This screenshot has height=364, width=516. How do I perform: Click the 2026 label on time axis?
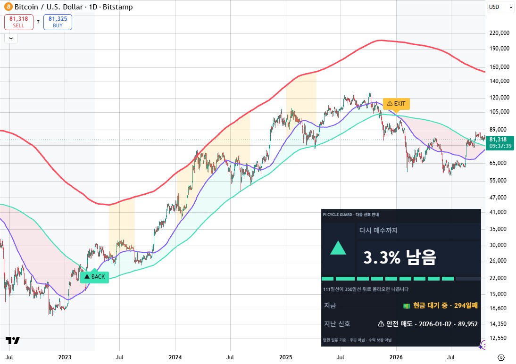tap(396, 357)
